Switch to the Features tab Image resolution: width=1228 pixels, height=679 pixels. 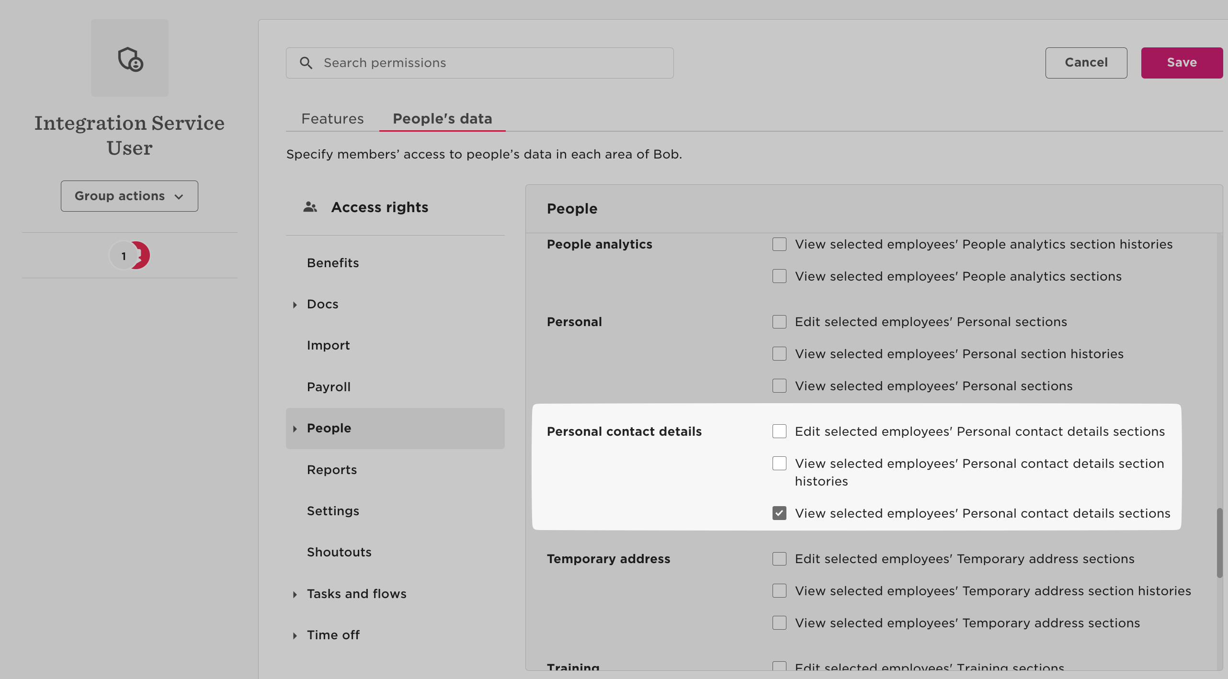(332, 119)
